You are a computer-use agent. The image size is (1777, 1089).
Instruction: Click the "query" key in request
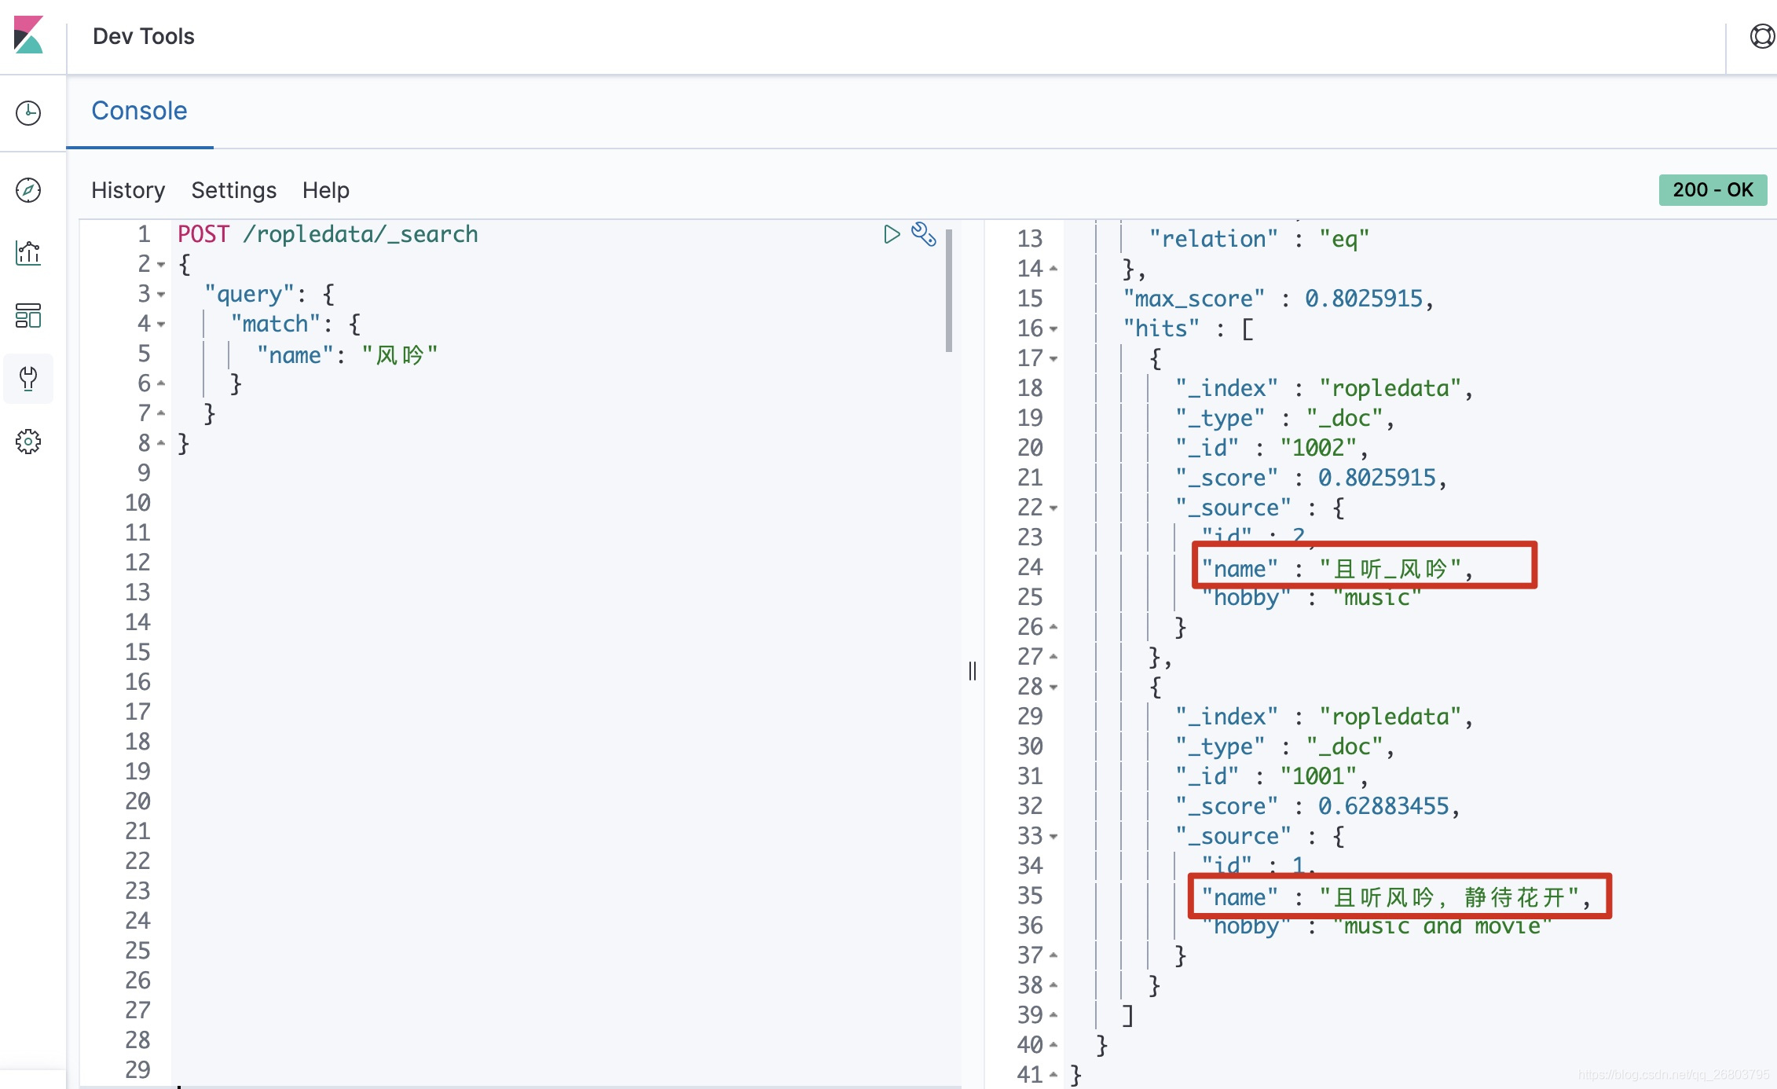pyautogui.click(x=249, y=295)
